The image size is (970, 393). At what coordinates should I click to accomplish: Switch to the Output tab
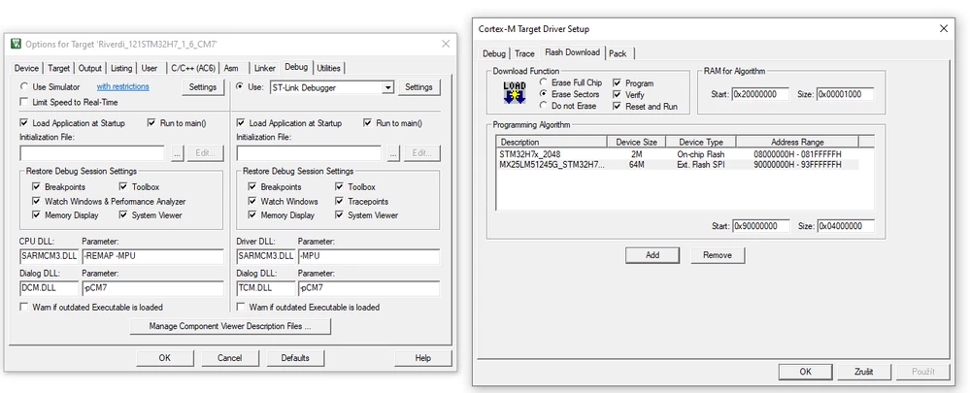pos(90,68)
